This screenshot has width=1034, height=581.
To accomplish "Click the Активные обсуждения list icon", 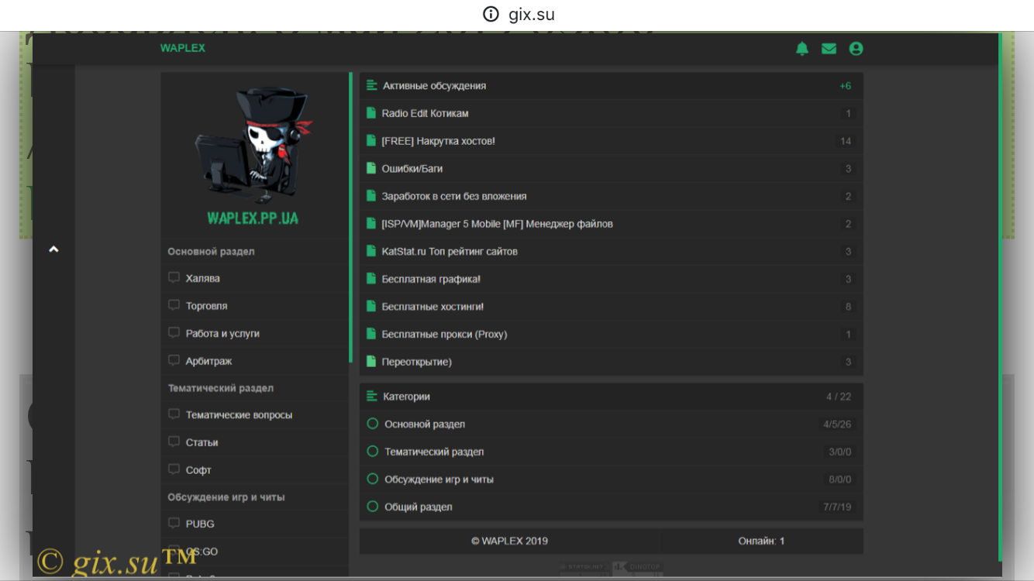I will (x=372, y=86).
